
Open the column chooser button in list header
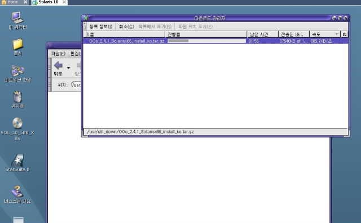click(345, 34)
